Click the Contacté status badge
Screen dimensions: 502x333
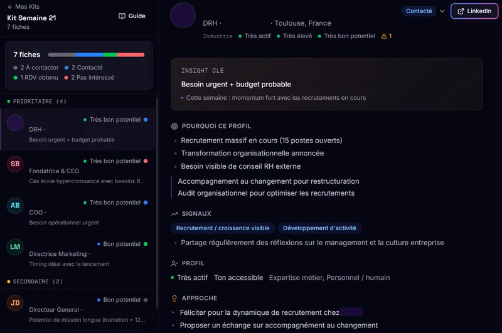pos(419,11)
